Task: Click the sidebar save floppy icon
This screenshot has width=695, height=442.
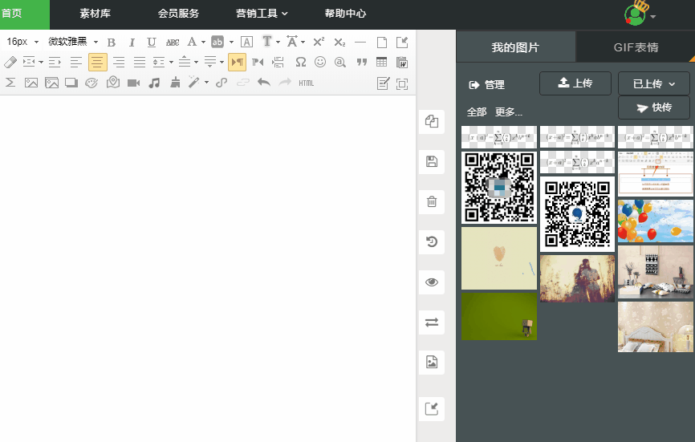Action: [432, 162]
